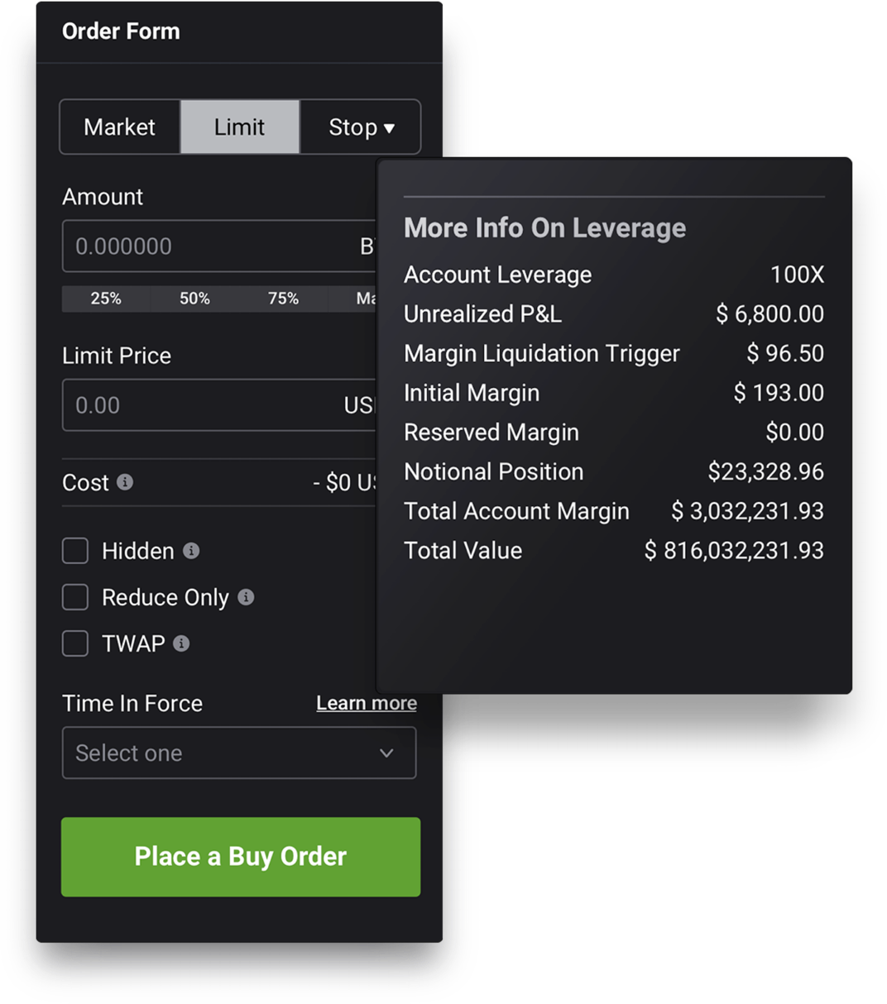Screen dimensions: 887x1004
Task: Click the info icon beside Hidden
Action: [191, 551]
